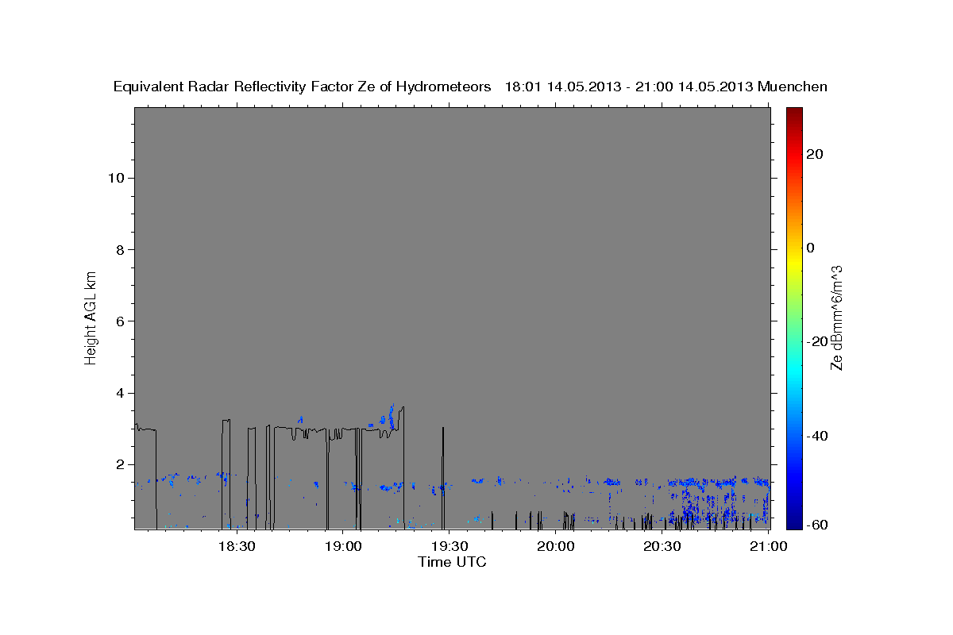The width and height of the screenshot is (953, 635).
Task: Click the 20:00 time tick label
Action: [555, 546]
